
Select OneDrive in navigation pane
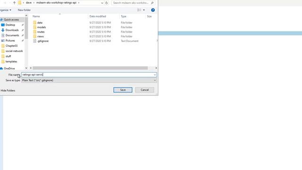click(x=9, y=68)
